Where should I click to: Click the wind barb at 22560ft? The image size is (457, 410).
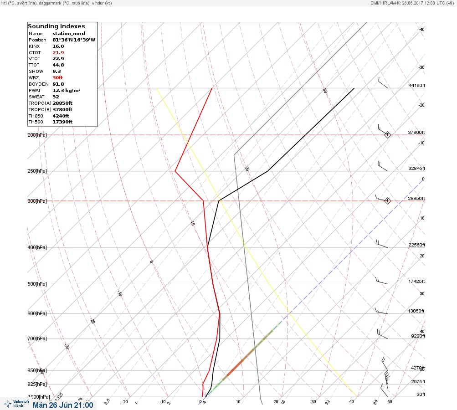(x=382, y=244)
